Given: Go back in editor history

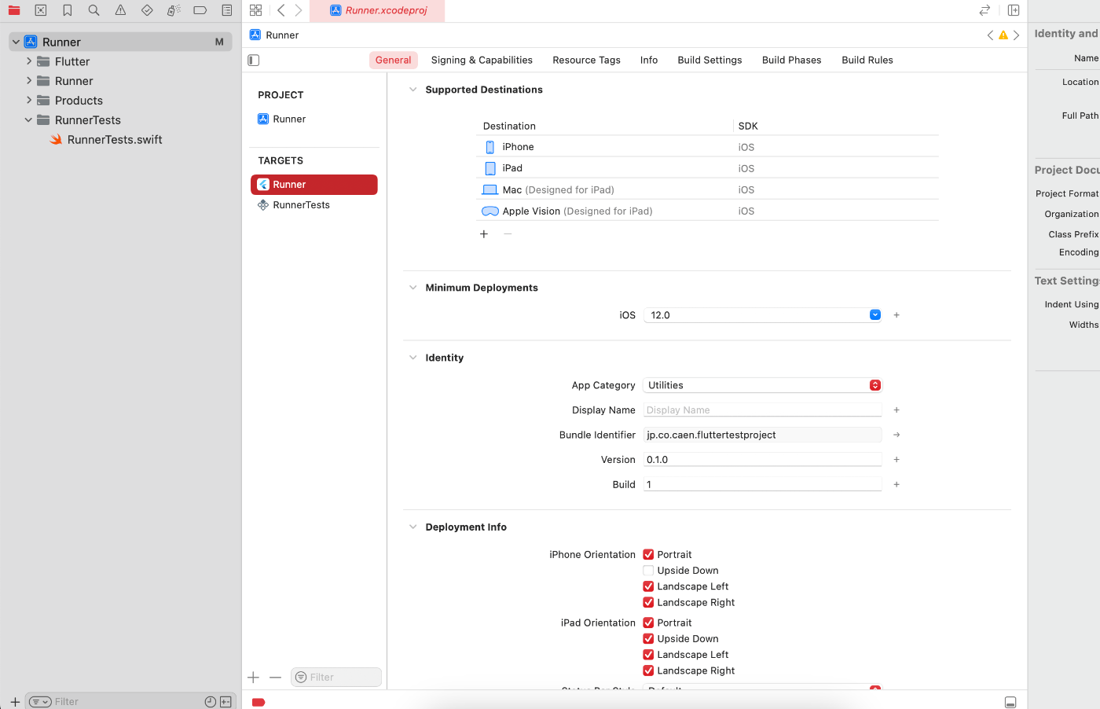Looking at the screenshot, I should tap(280, 10).
